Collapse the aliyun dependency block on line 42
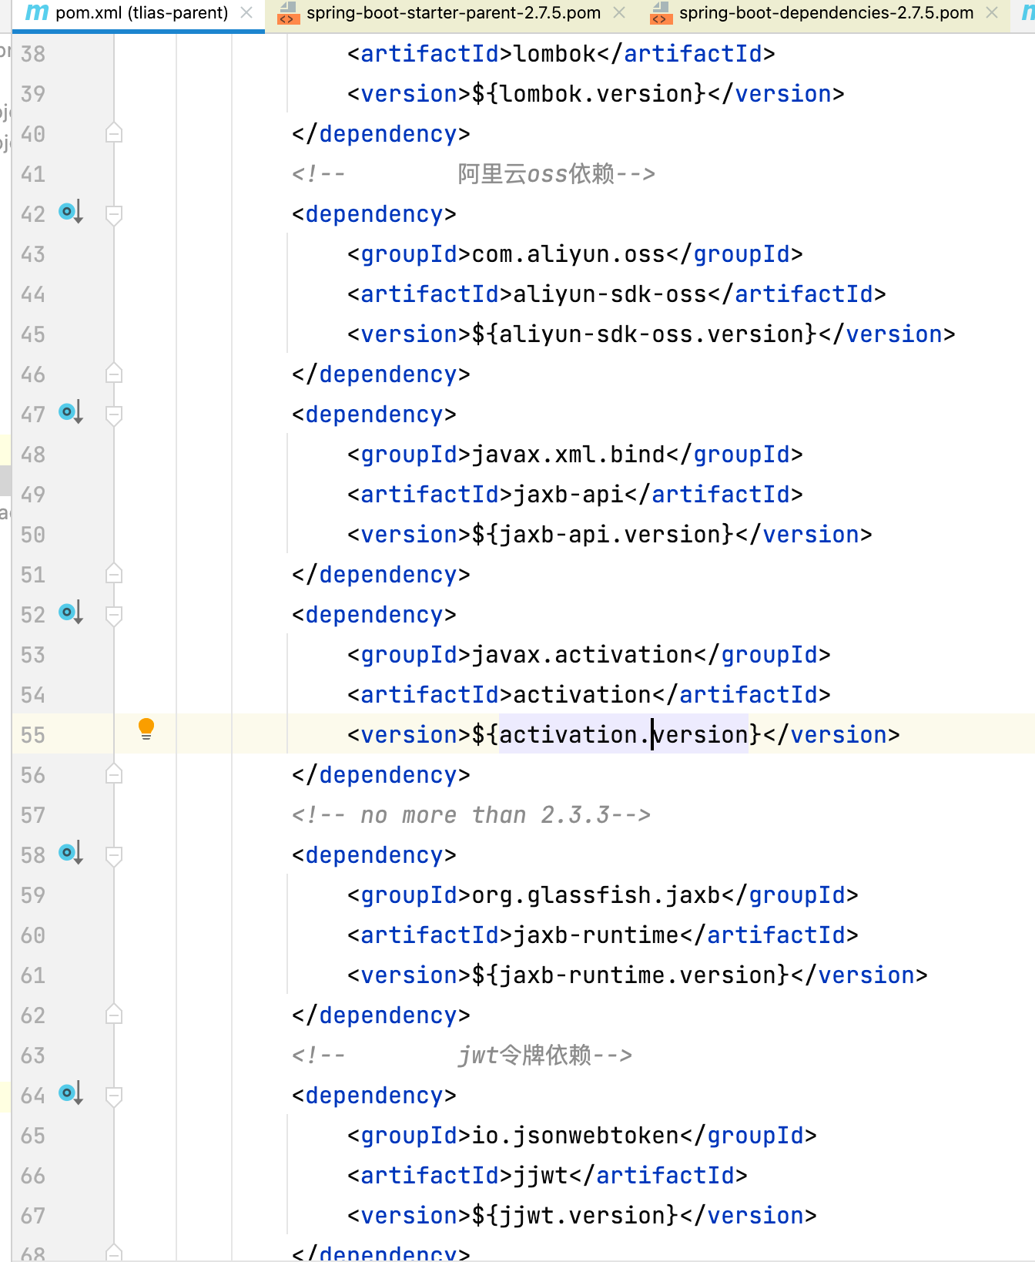1035x1262 pixels. pyautogui.click(x=114, y=215)
